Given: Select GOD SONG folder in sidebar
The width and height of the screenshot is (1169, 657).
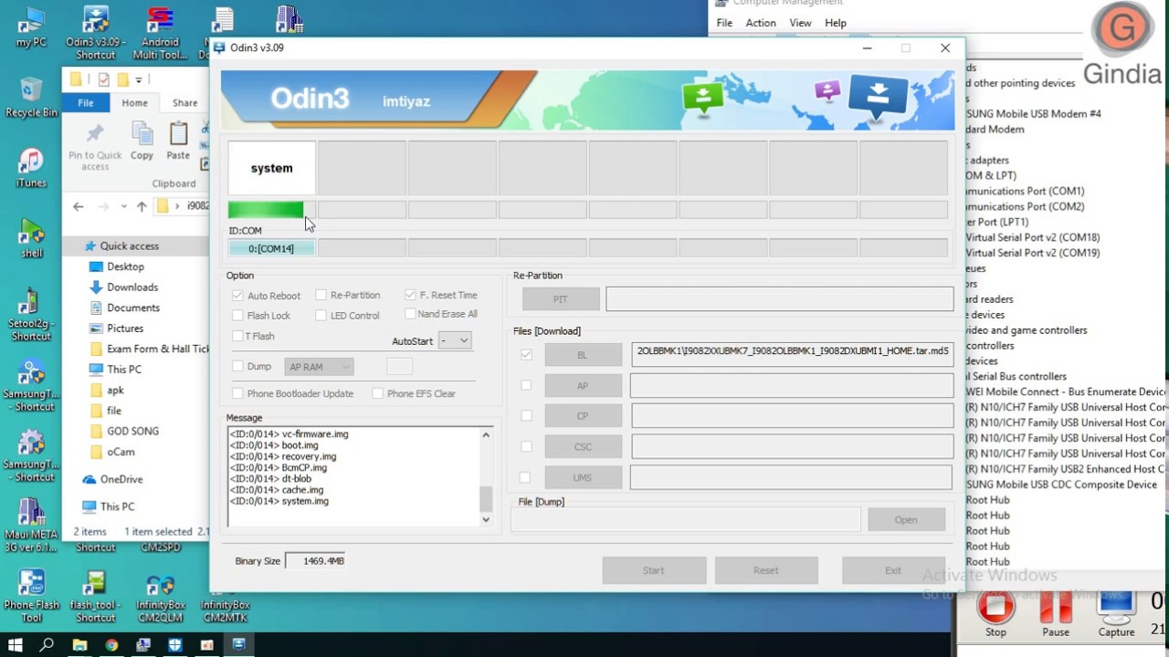Looking at the screenshot, I should [132, 431].
